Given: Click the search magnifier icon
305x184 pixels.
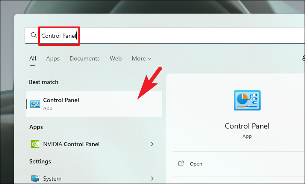Looking at the screenshot, I should 34,35.
